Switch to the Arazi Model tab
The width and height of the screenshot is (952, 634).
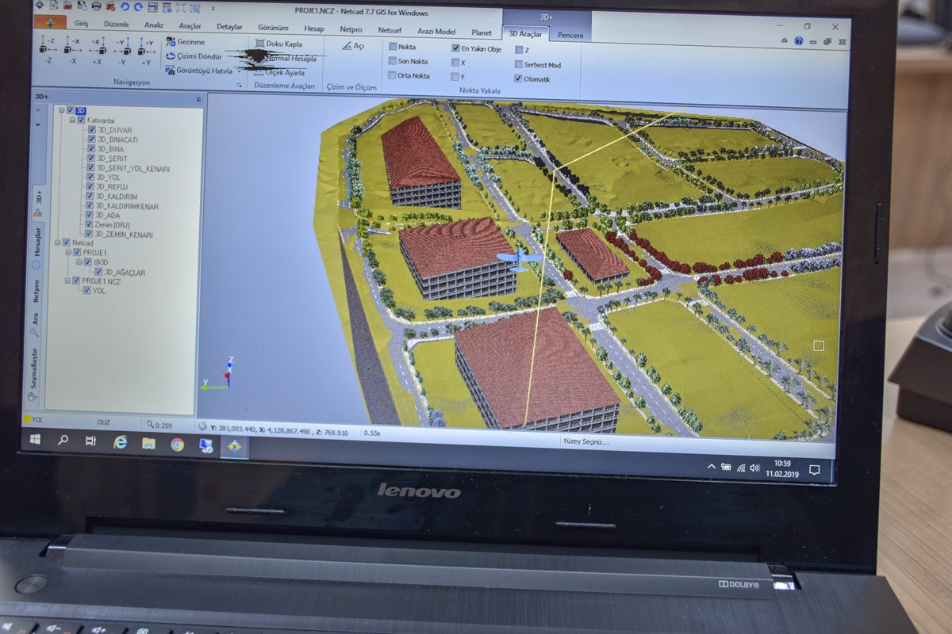(x=436, y=32)
